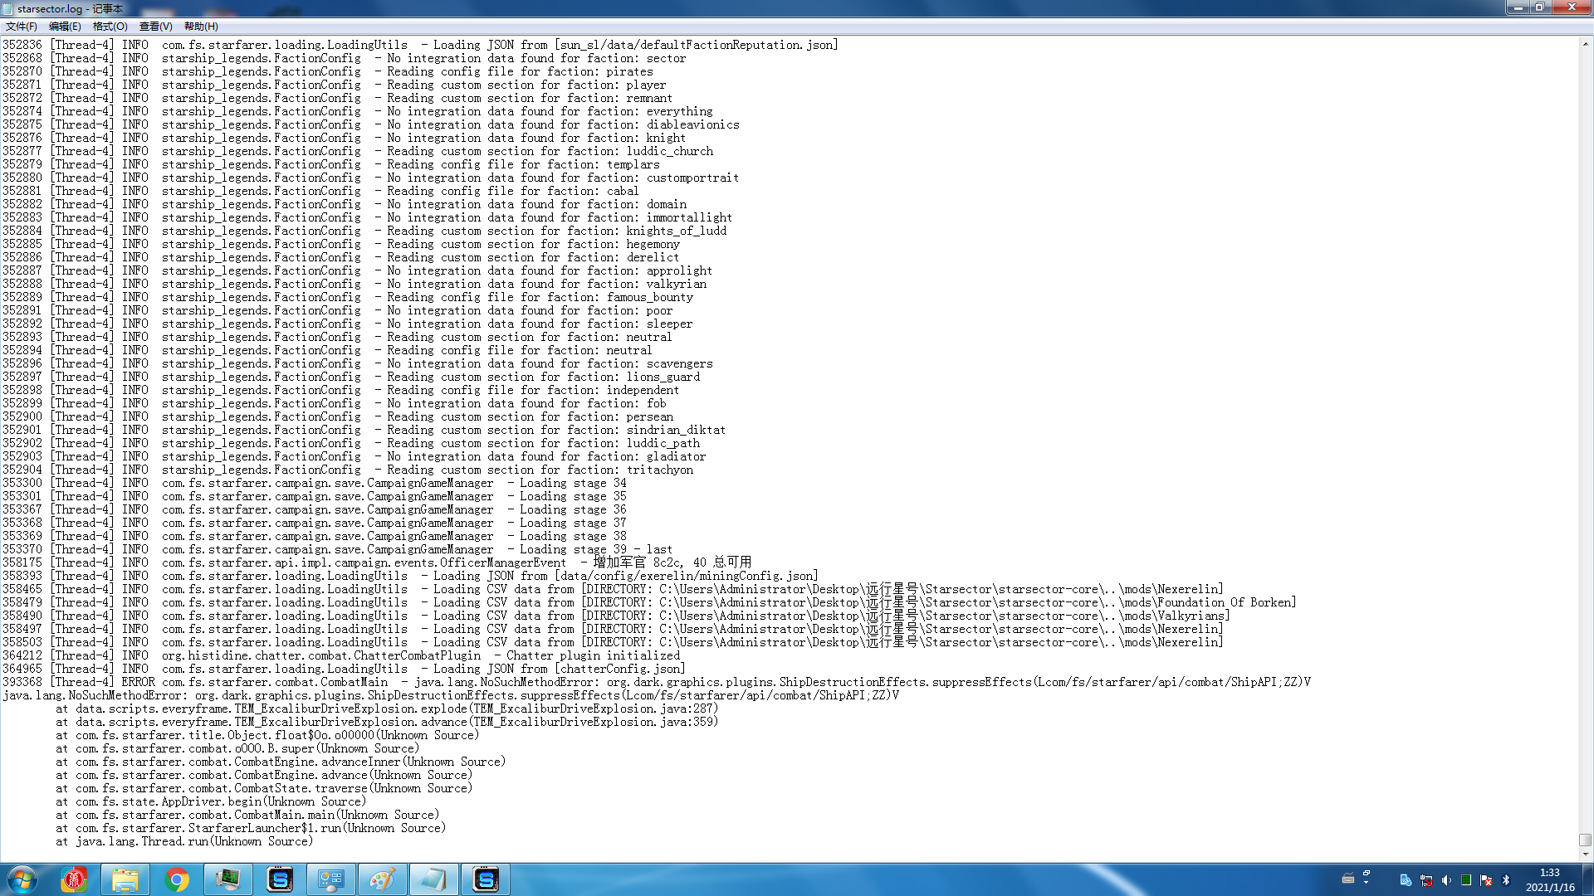Viewport: 1594px width, 896px height.
Task: Open the Paint palette taskbar icon
Action: click(x=381, y=879)
